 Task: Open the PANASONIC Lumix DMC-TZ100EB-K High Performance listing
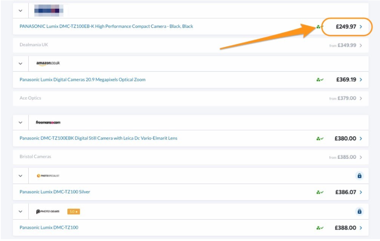coord(106,27)
